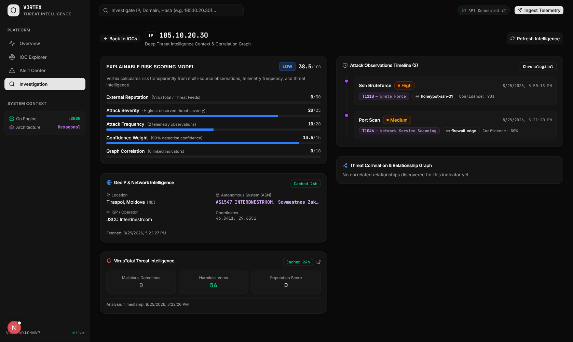Click the paper plane icon on Ingest Telemetry
Screen dimensions: 573x342
coord(520,10)
